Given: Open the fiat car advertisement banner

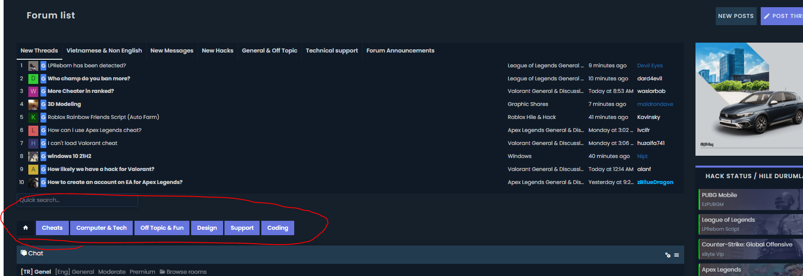Looking at the screenshot, I should tap(749, 99).
